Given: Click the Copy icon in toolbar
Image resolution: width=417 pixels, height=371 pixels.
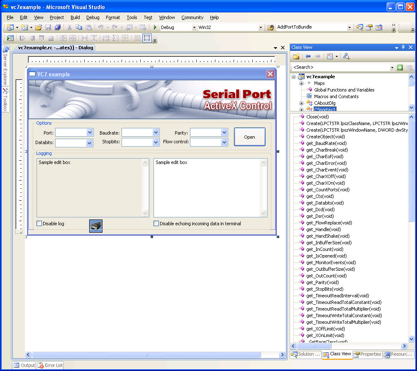Looking at the screenshot, I should 79,27.
